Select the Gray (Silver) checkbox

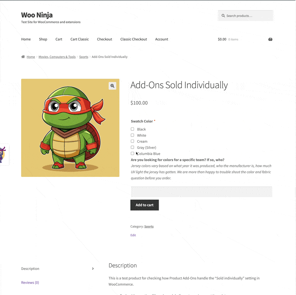[132, 147]
